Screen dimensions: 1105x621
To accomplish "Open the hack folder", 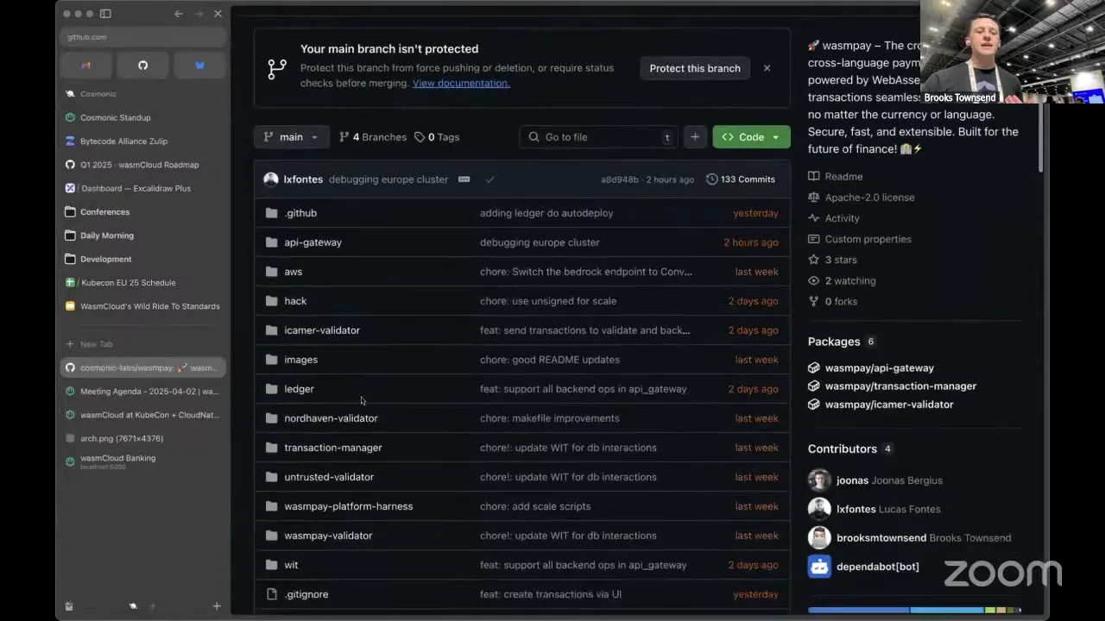I will pos(295,301).
